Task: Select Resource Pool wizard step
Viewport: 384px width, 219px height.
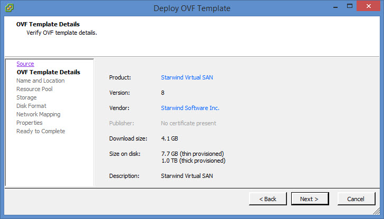Action: click(34, 89)
